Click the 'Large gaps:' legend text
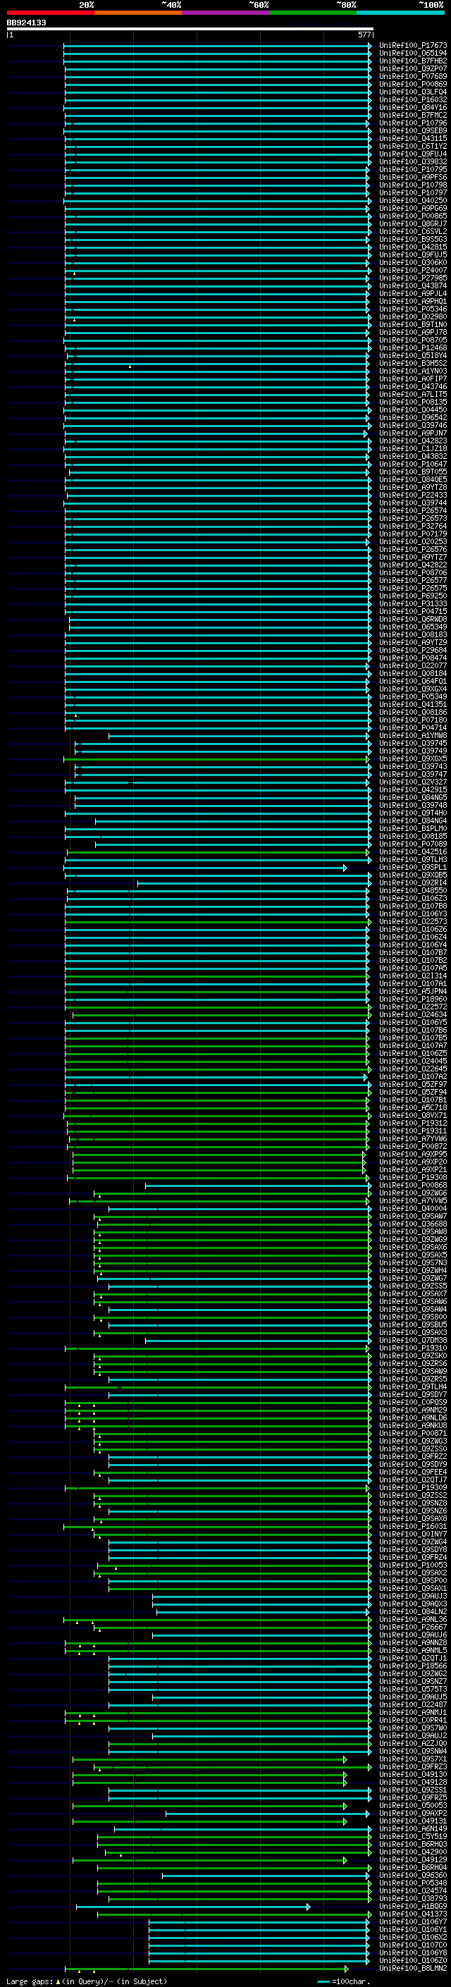451x1987 pixels. point(30,1981)
